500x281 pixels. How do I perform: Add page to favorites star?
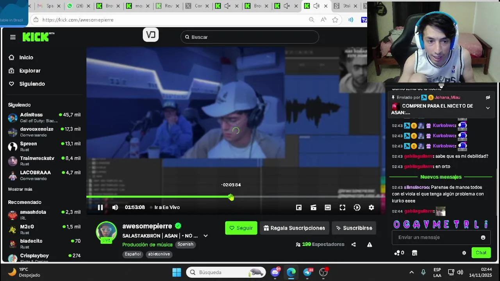[x=335, y=20]
